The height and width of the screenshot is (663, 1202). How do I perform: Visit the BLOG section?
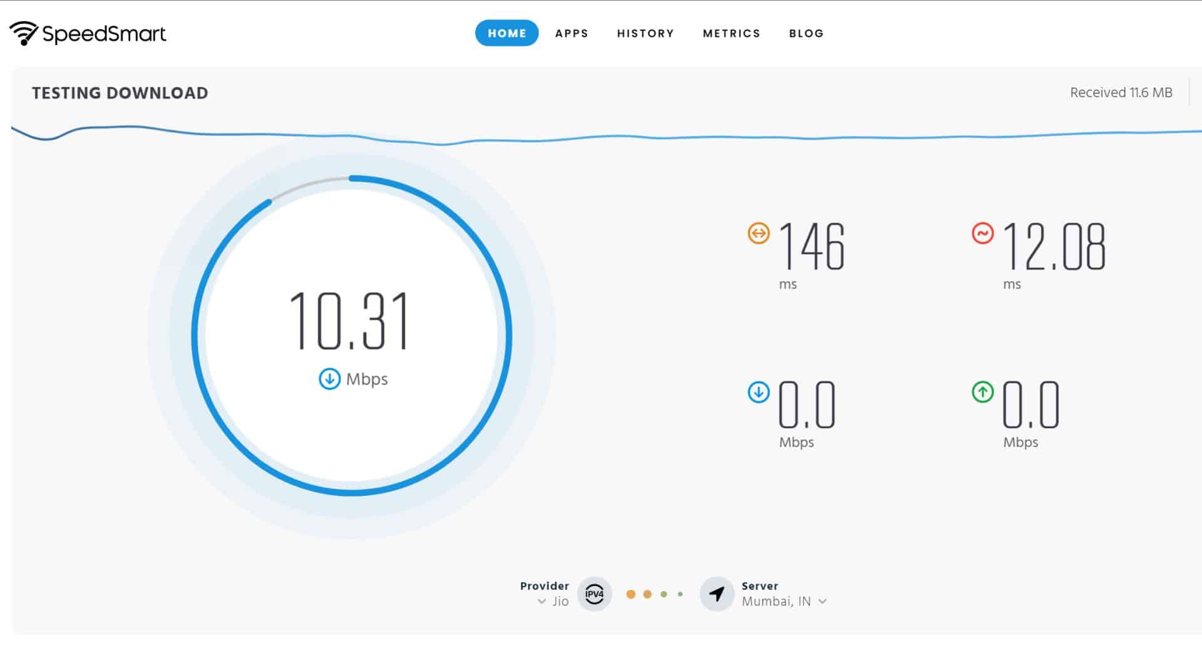[806, 33]
